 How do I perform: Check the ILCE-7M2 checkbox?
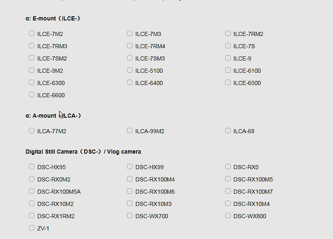tap(32, 34)
